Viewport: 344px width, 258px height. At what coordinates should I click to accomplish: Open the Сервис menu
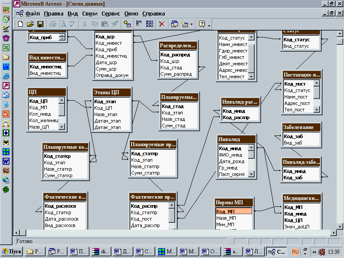[x=111, y=13]
